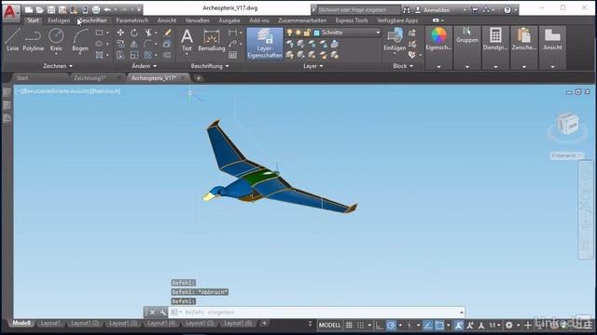Open Layer-Eigenschaften manager
The width and height of the screenshot is (597, 335).
click(265, 44)
